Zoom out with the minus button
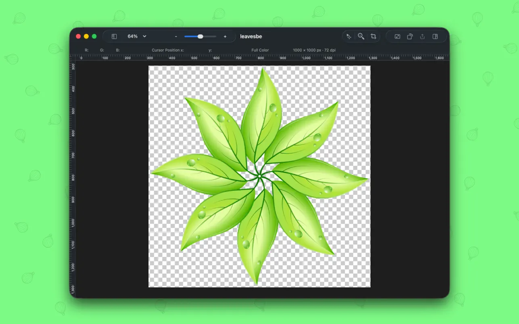Viewport: 519px width, 324px height. click(176, 36)
